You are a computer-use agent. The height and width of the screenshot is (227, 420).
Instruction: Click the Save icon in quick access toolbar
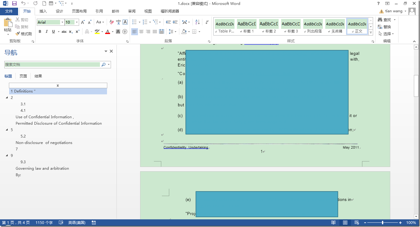coord(14,4)
